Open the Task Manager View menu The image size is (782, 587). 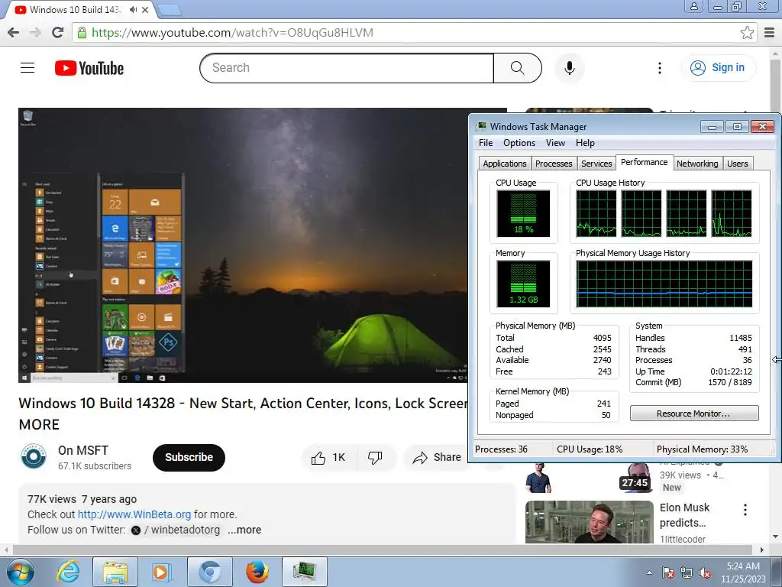pyautogui.click(x=555, y=143)
